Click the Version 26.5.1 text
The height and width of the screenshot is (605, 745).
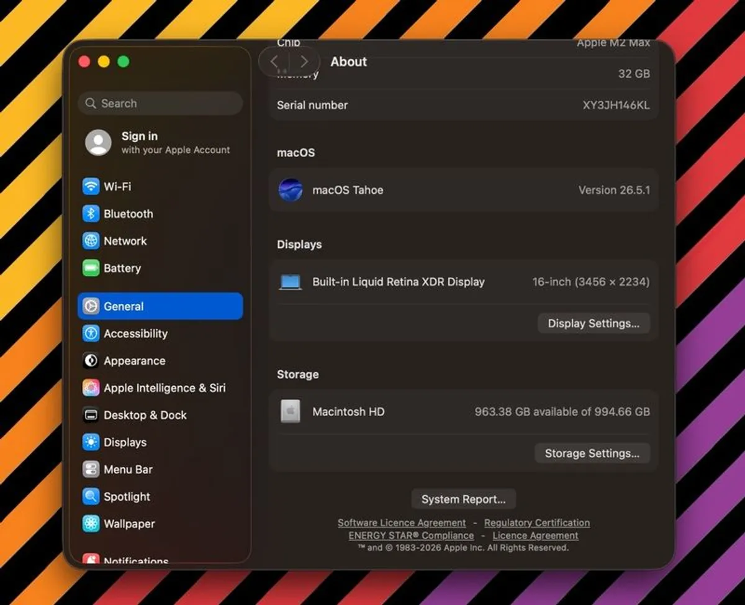click(614, 190)
